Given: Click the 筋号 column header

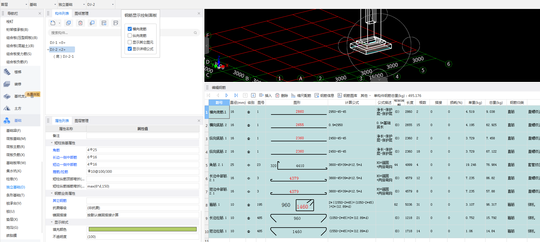Looking at the screenshot, I should point(219,103).
